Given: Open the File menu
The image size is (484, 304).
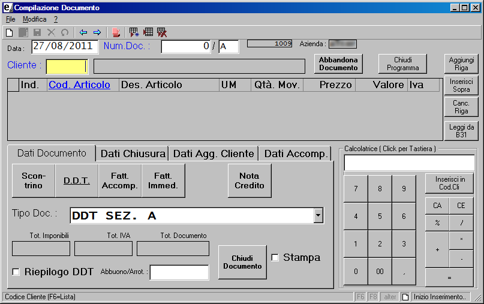Looking at the screenshot, I should 10,19.
